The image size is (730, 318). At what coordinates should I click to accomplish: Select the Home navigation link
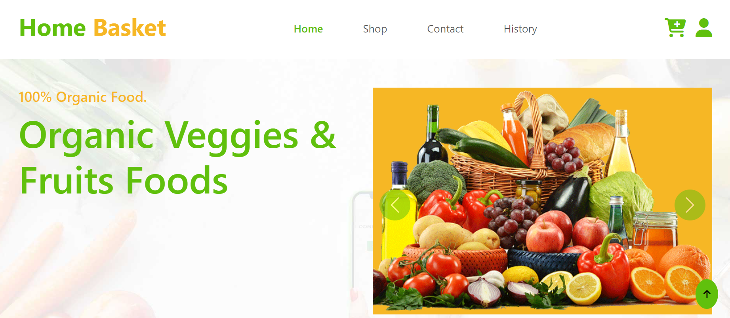[308, 29]
